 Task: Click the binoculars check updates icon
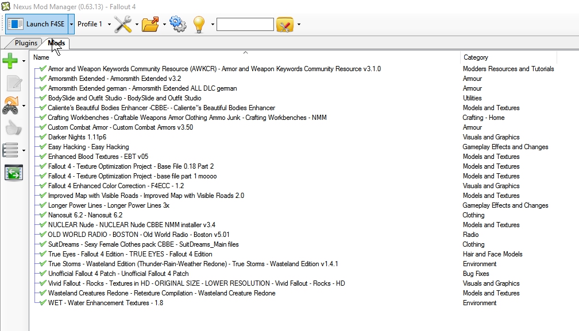[x=11, y=106]
